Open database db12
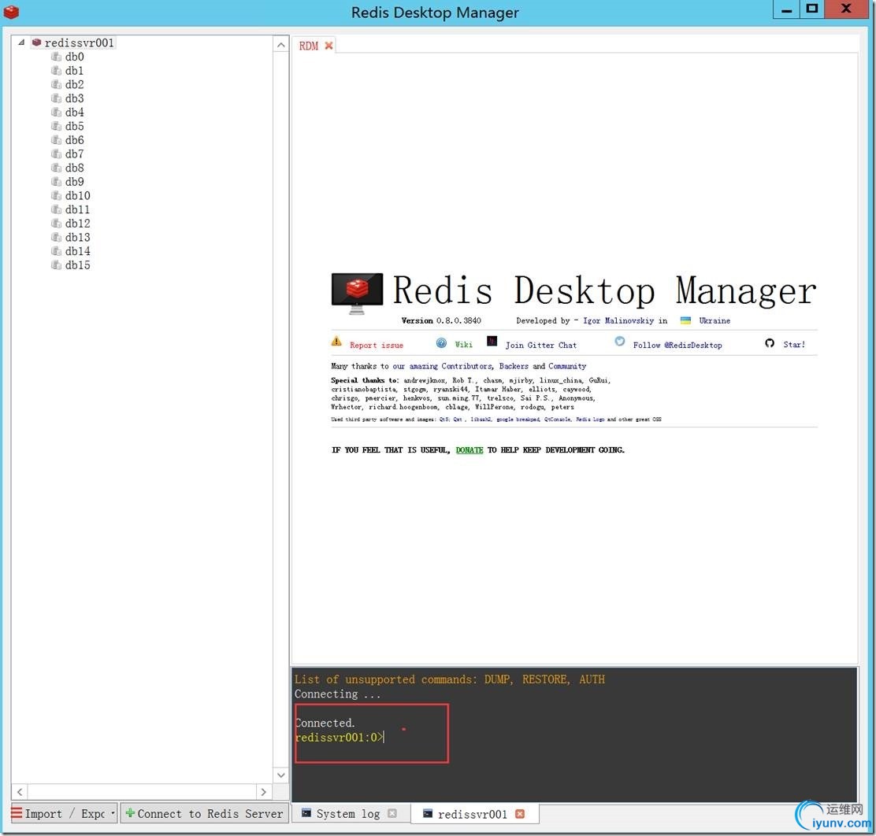 (78, 224)
